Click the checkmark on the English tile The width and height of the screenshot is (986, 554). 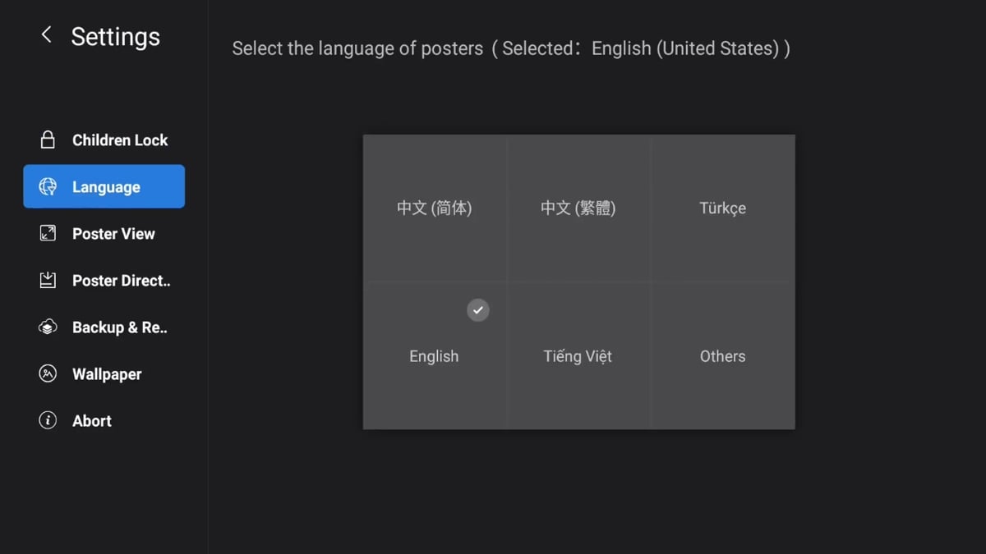coord(477,310)
